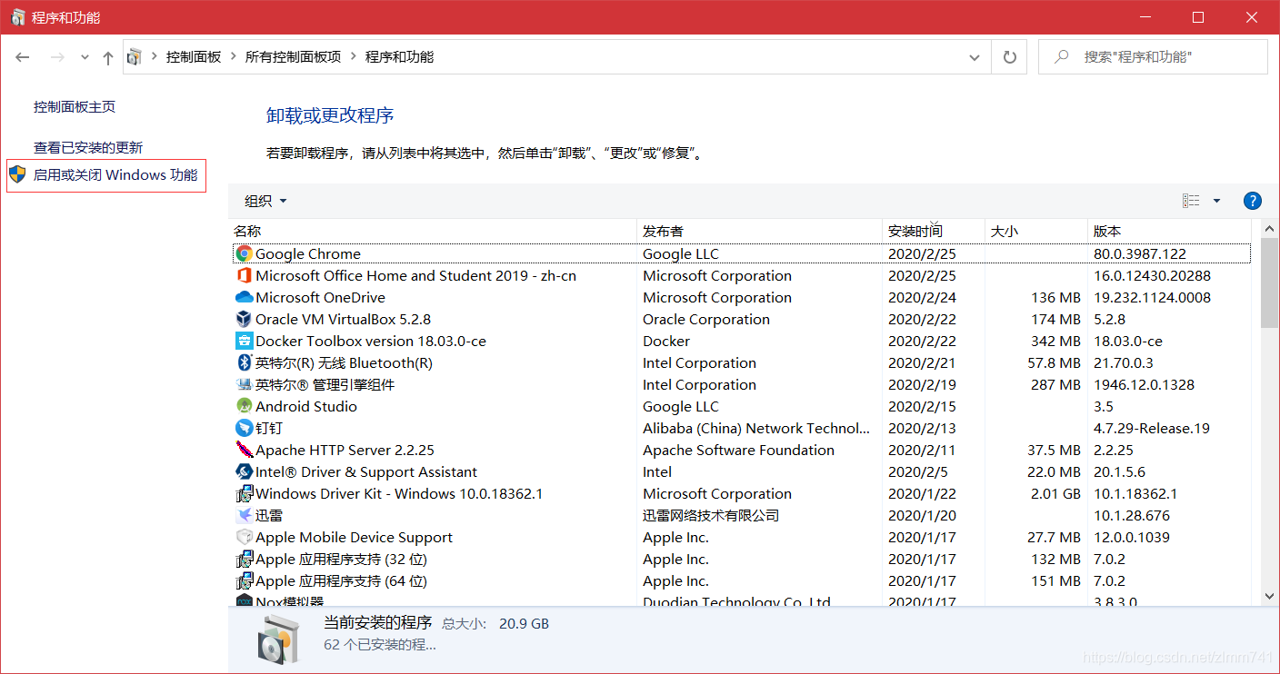Click the Microsoft OneDrive cloud icon

pos(244,297)
